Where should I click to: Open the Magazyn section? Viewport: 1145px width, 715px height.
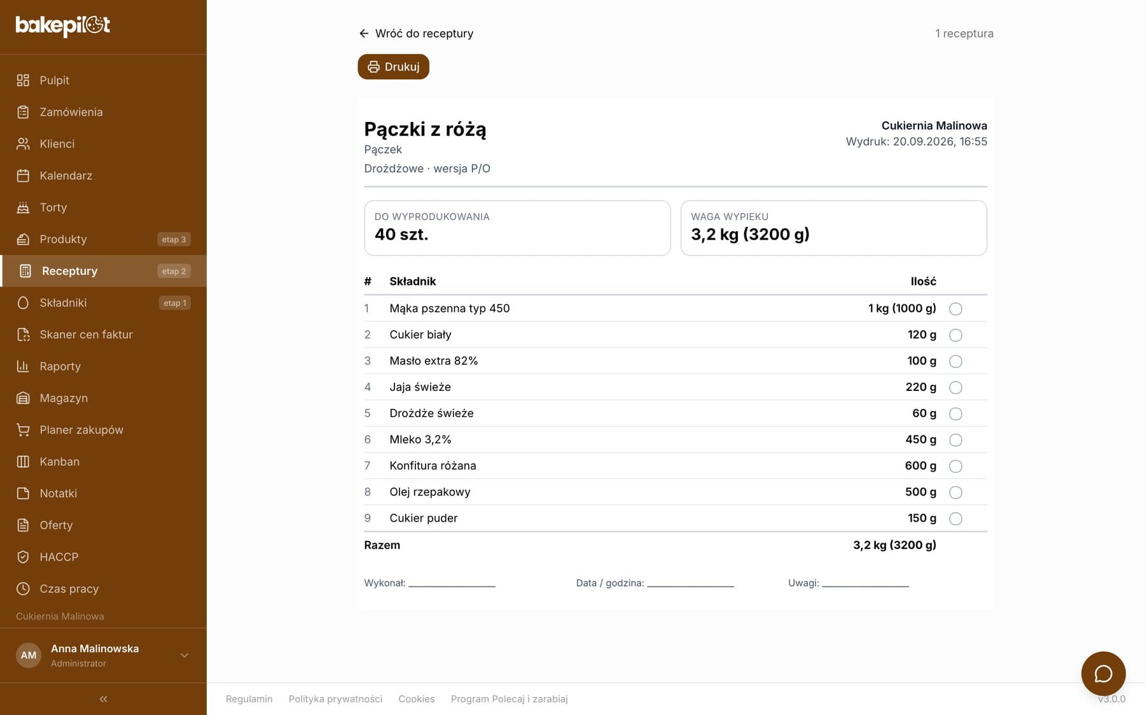(x=103, y=398)
